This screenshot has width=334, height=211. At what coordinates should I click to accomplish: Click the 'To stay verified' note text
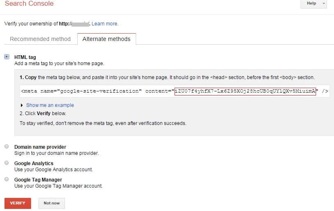pos(103,123)
